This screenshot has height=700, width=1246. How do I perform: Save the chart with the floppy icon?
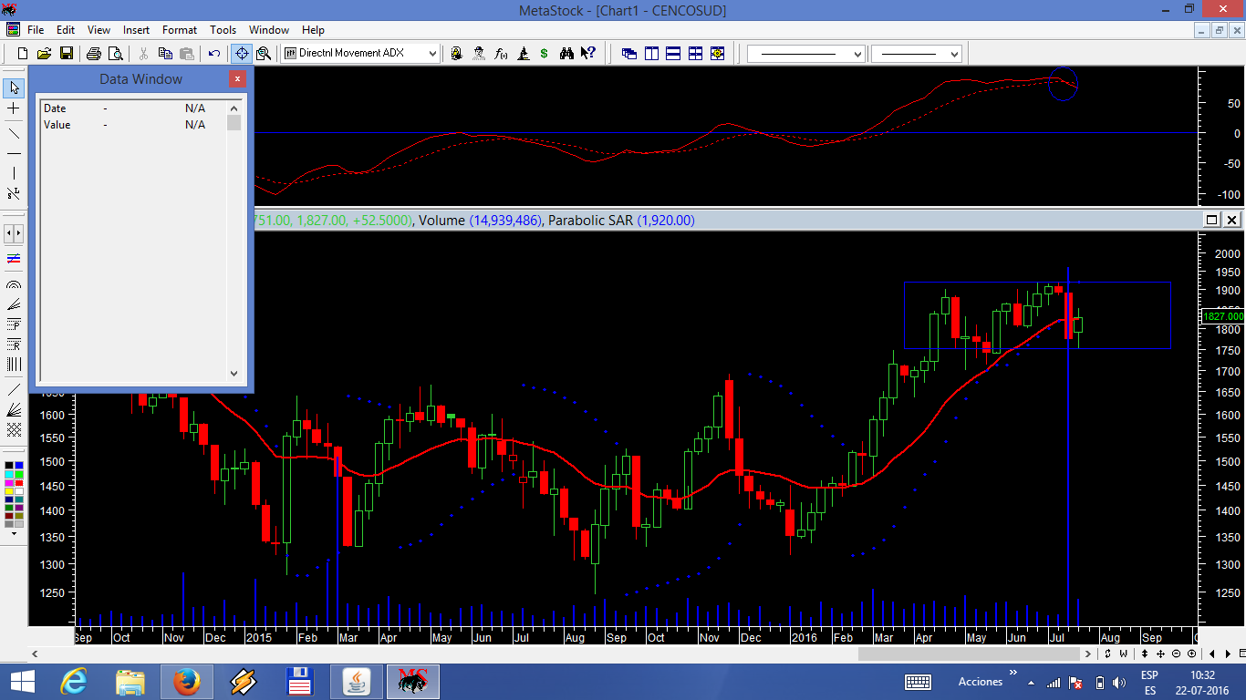(67, 53)
